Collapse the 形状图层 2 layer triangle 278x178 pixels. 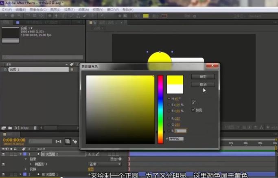coord(21,154)
